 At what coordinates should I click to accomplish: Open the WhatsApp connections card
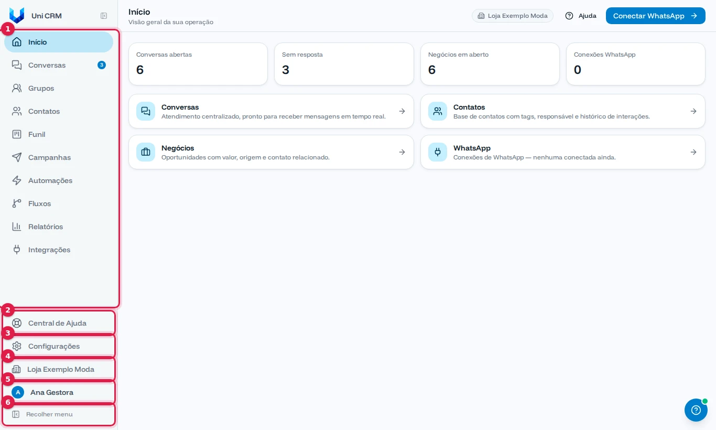coord(563,152)
